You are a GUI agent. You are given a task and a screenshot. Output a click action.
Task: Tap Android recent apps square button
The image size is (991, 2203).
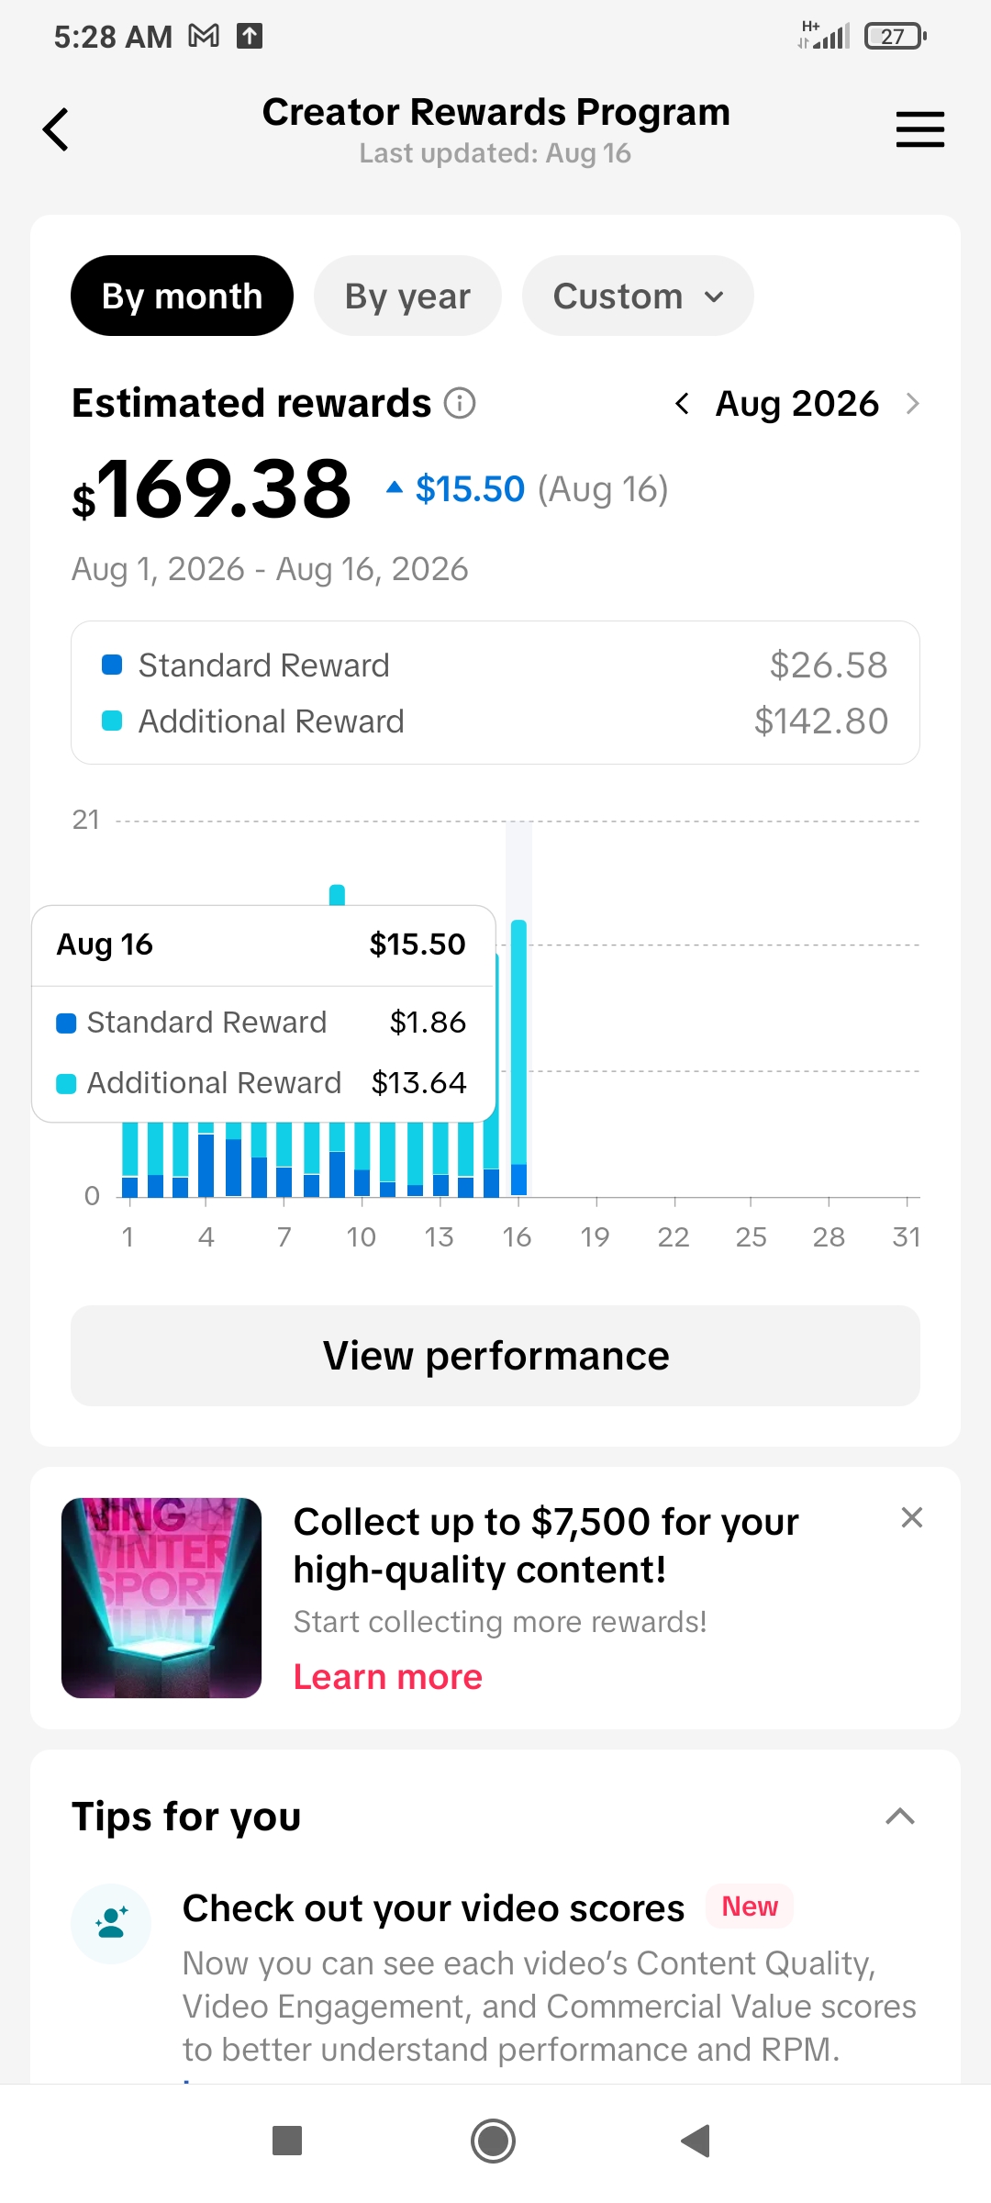pyautogui.click(x=287, y=2141)
